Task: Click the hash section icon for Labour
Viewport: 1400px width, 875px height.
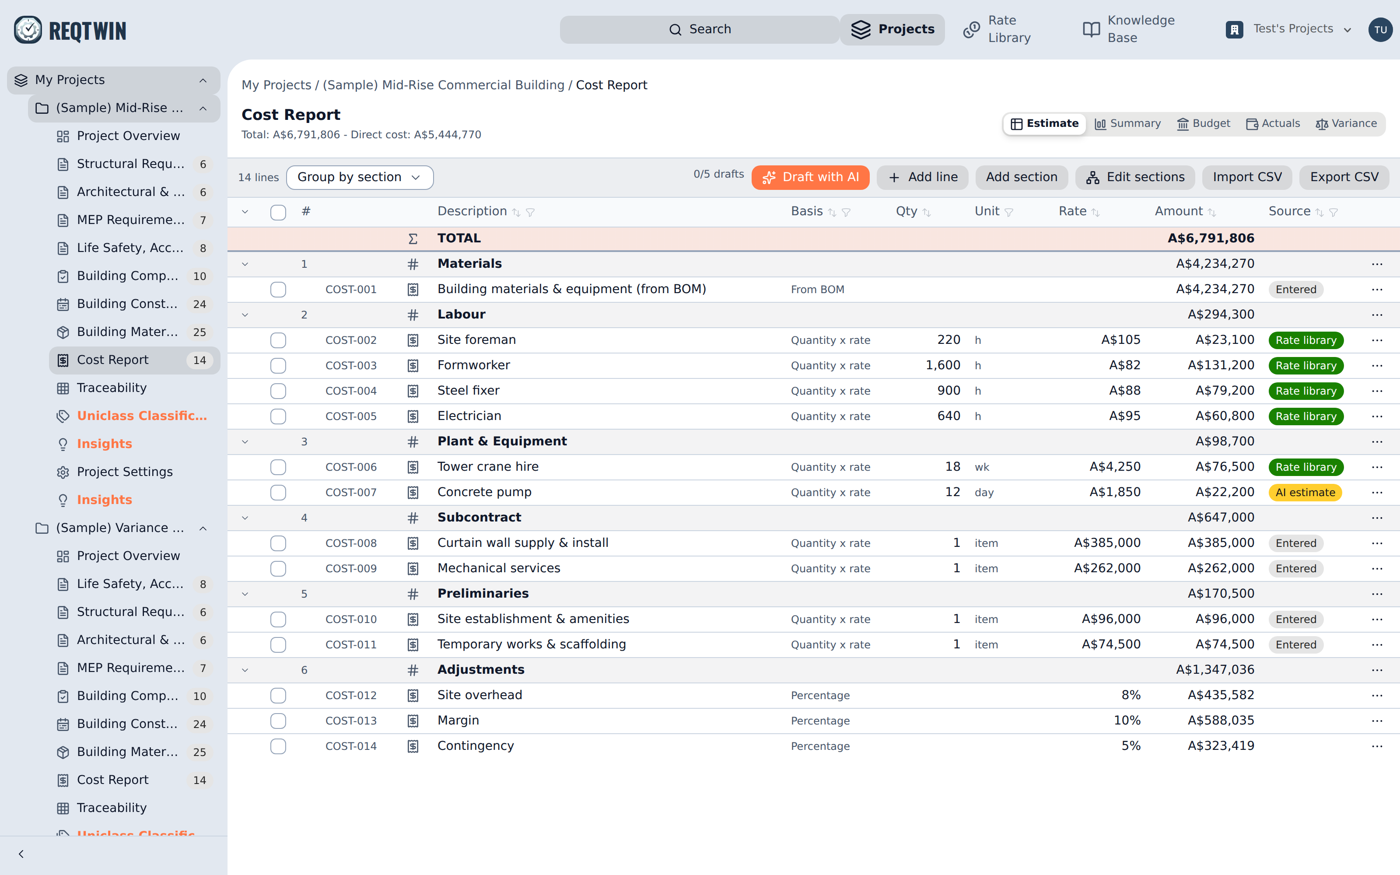Action: [x=413, y=315]
